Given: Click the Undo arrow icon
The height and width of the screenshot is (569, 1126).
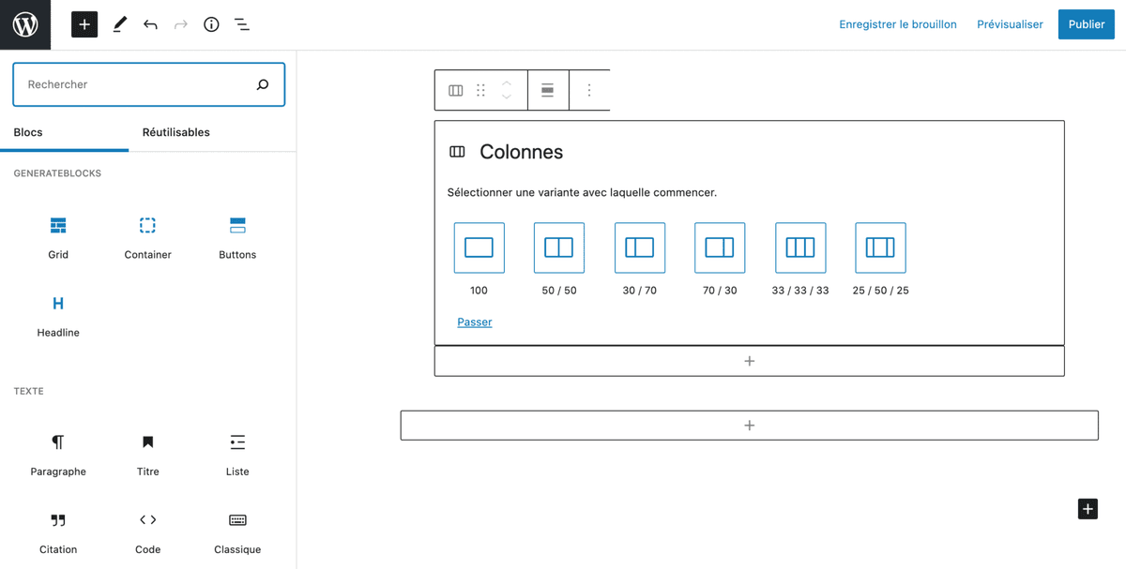Looking at the screenshot, I should tap(150, 24).
